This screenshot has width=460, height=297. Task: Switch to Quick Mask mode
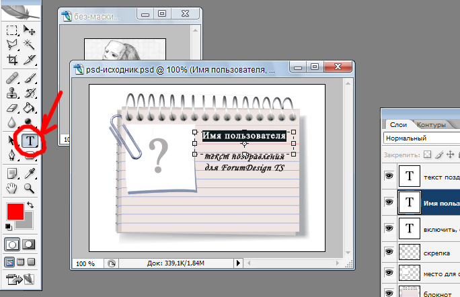click(29, 245)
